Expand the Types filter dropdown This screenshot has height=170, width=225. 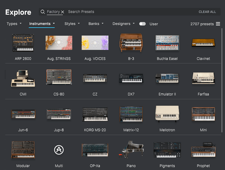[x=14, y=24]
